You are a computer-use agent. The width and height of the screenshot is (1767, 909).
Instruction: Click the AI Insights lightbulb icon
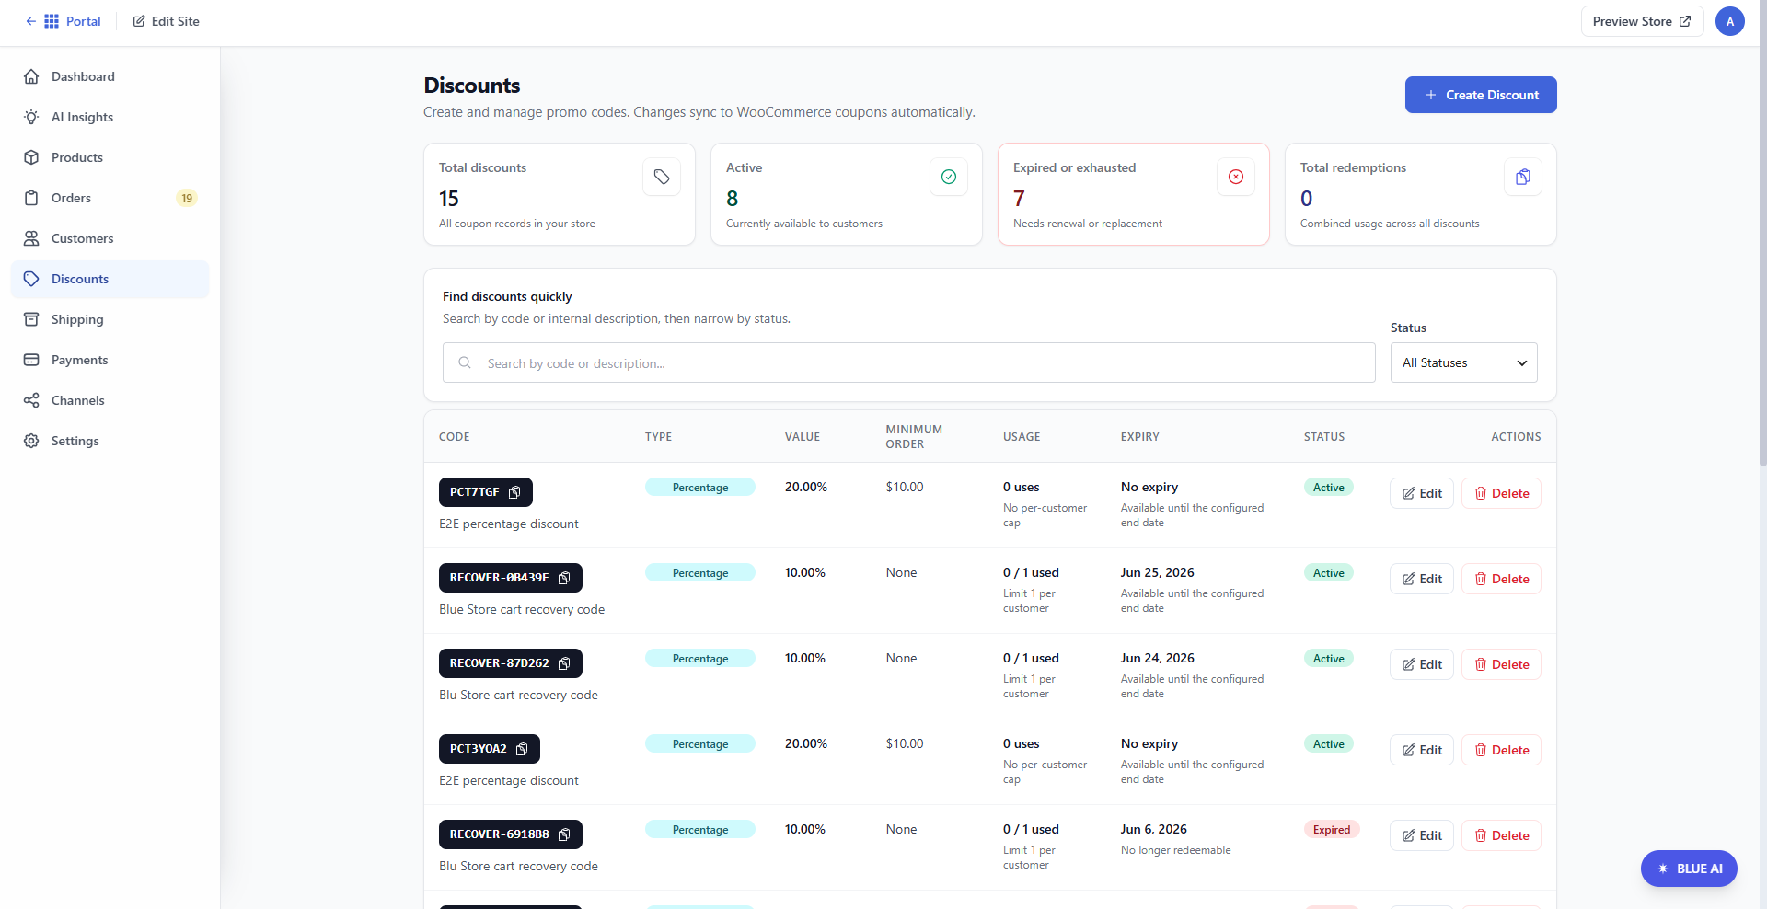(31, 117)
